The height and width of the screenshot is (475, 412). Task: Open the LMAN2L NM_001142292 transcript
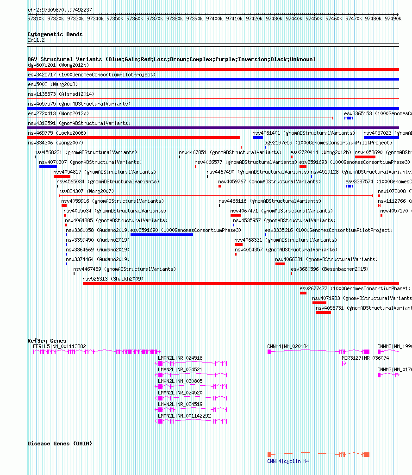point(191,421)
